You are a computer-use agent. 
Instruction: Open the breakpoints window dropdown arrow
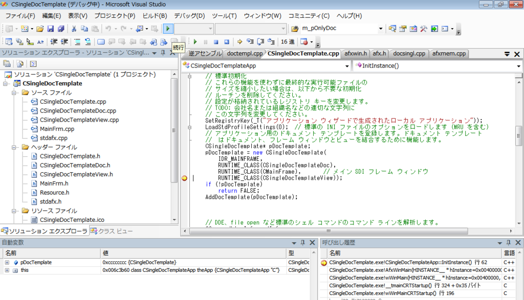[312, 42]
